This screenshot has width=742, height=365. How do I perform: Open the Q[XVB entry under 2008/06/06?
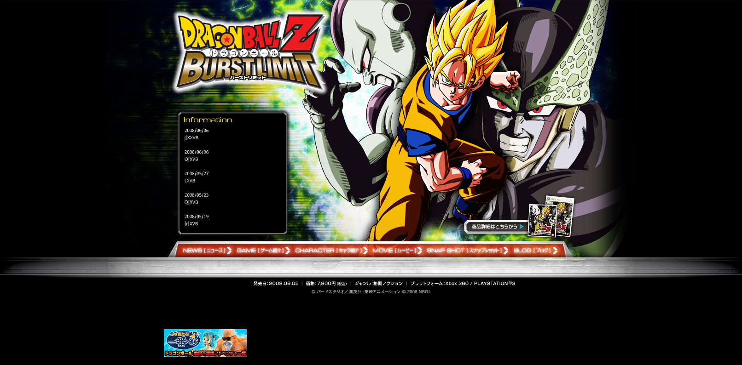tap(191, 160)
